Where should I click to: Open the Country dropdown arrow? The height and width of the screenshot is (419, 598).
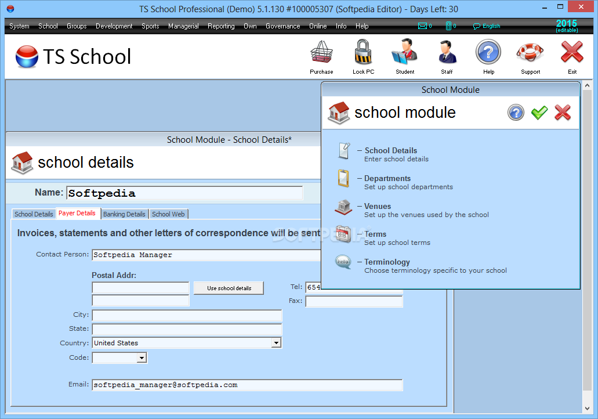tap(277, 342)
